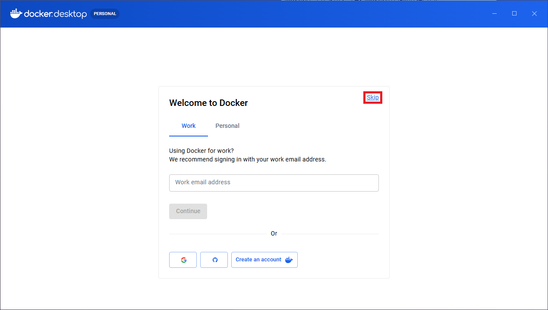Image resolution: width=548 pixels, height=310 pixels.
Task: Focus the Work email address field
Action: (x=274, y=183)
